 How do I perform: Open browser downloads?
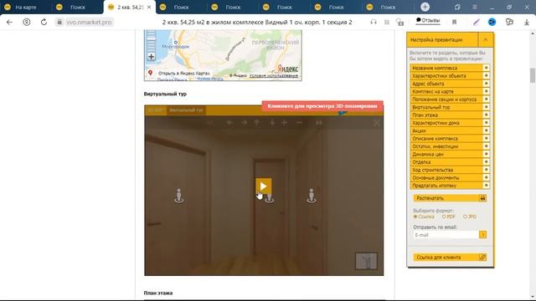[527, 23]
